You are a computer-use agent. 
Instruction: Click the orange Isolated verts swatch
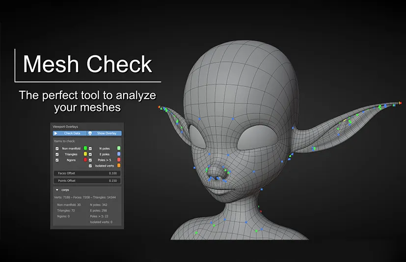[119, 166]
